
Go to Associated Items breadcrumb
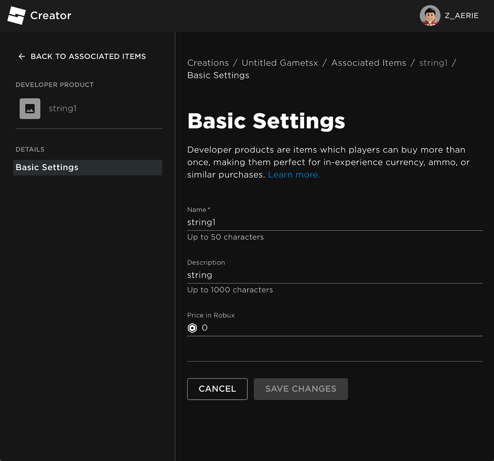[x=368, y=63]
